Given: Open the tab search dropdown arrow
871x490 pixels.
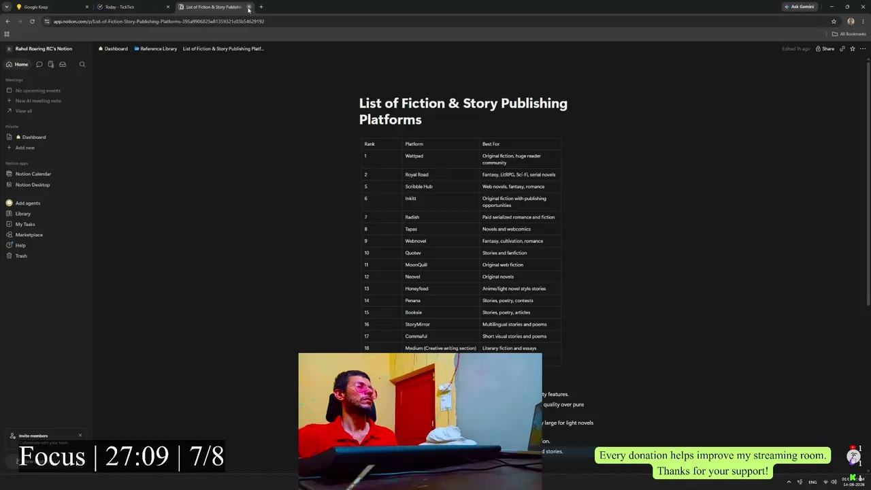Looking at the screenshot, I should click(x=7, y=7).
